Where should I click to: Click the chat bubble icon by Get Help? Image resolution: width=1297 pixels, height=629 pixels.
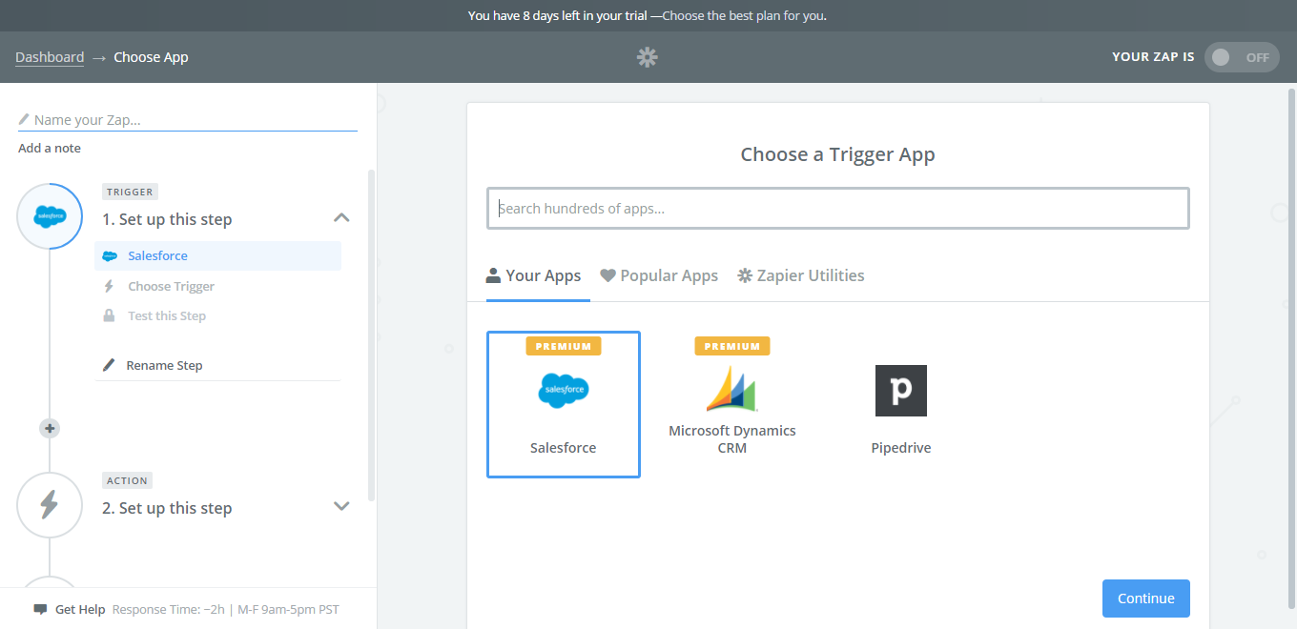coord(40,609)
